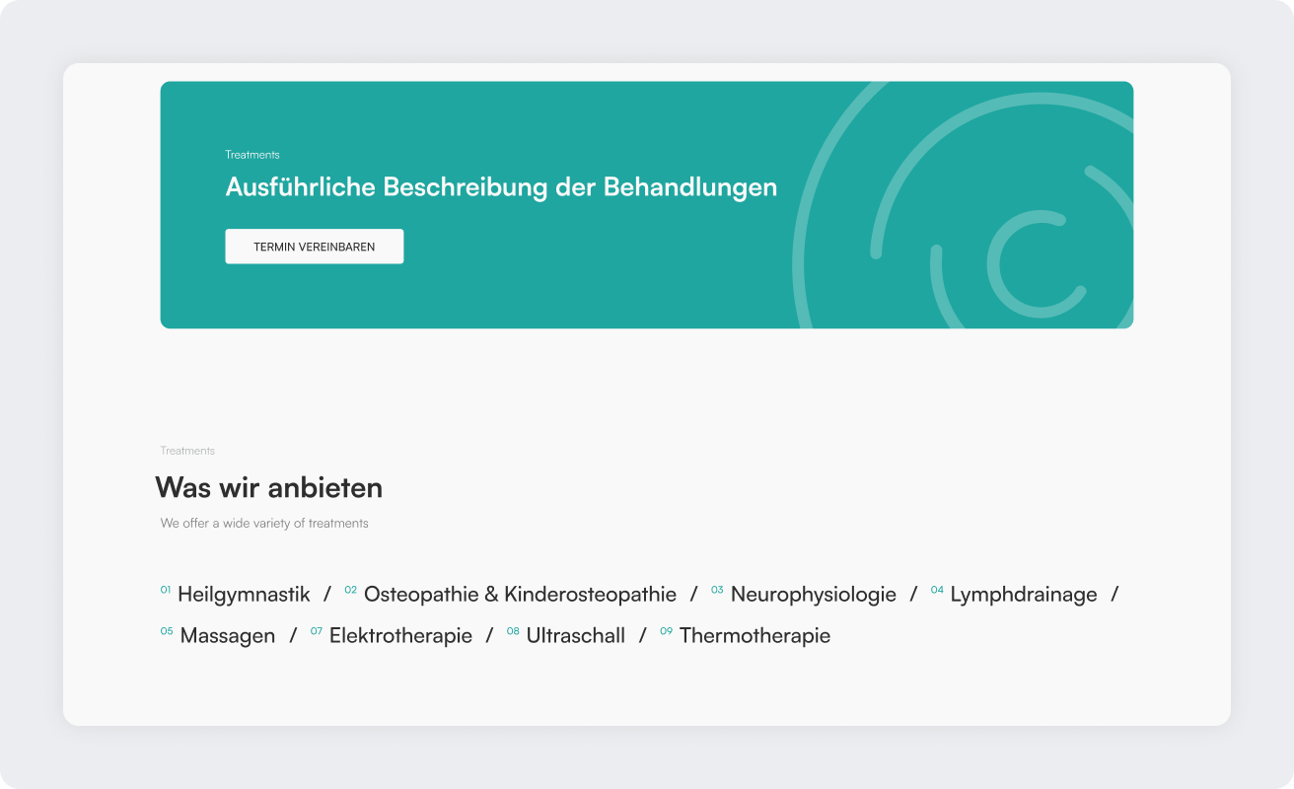Click the Treatments label in the banner
1294x789 pixels.
[252, 154]
